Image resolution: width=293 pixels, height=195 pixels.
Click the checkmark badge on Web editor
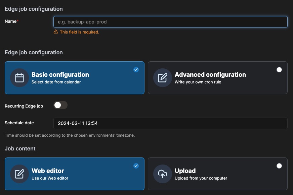click(x=136, y=166)
